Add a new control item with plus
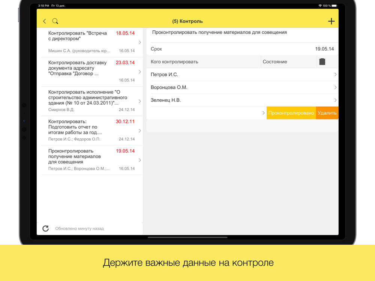The image size is (375, 281). (x=331, y=21)
